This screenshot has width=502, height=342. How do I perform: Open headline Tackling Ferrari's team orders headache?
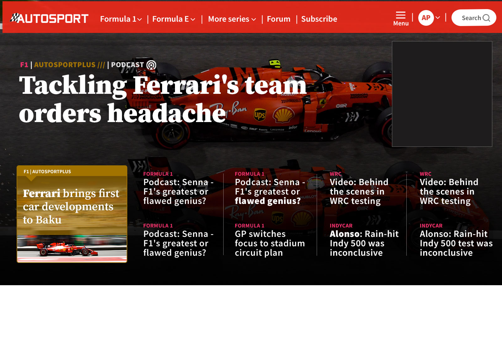click(x=163, y=99)
